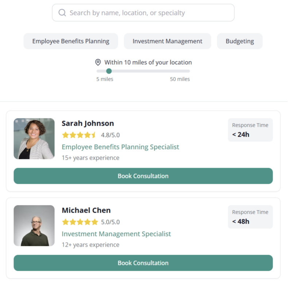
Task: Toggle the Investment Management filter chip
Action: click(167, 41)
